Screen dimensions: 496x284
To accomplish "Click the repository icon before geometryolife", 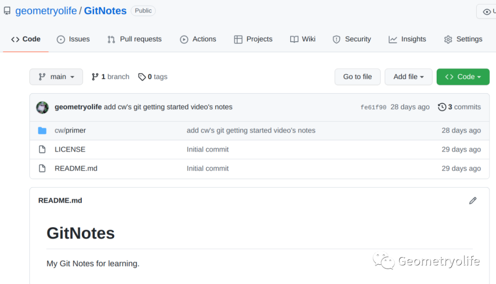I will (7, 11).
